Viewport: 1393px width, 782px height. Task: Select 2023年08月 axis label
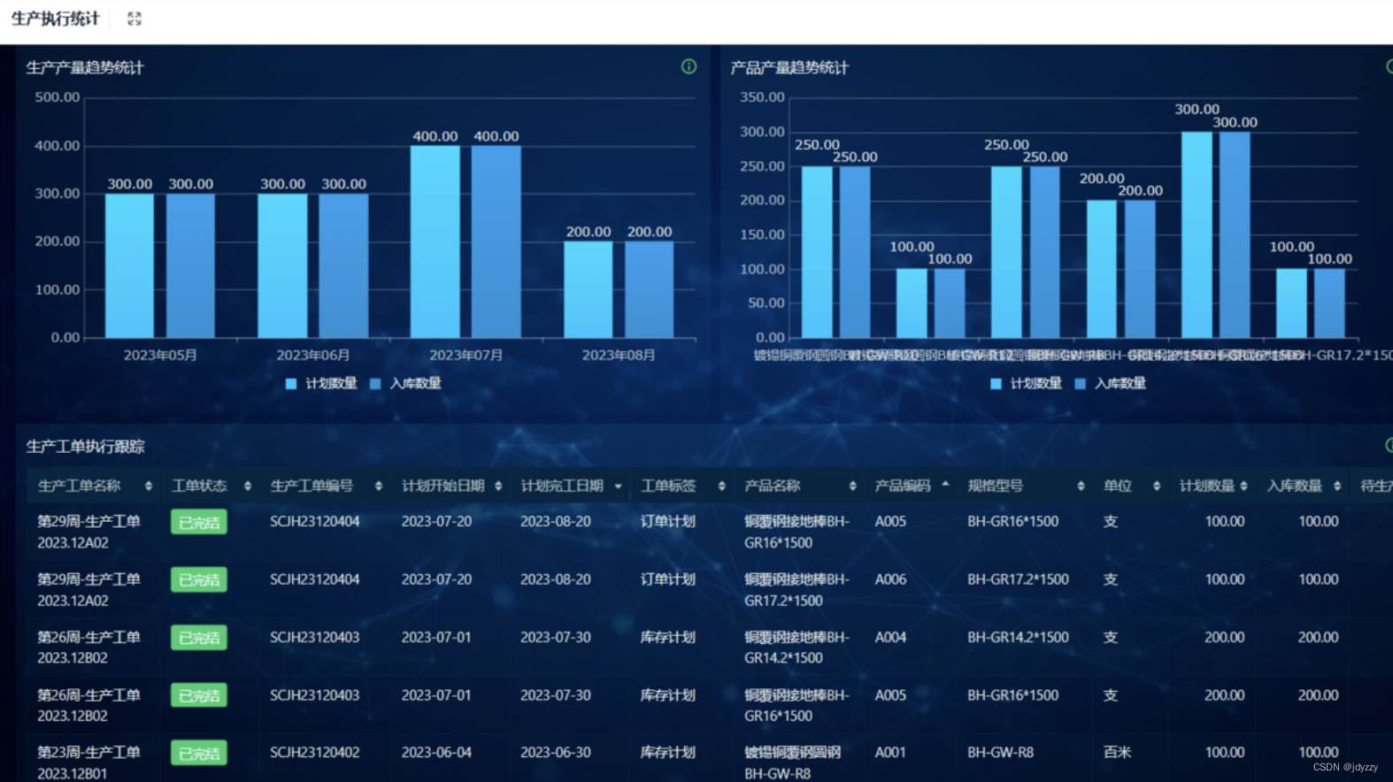[619, 355]
